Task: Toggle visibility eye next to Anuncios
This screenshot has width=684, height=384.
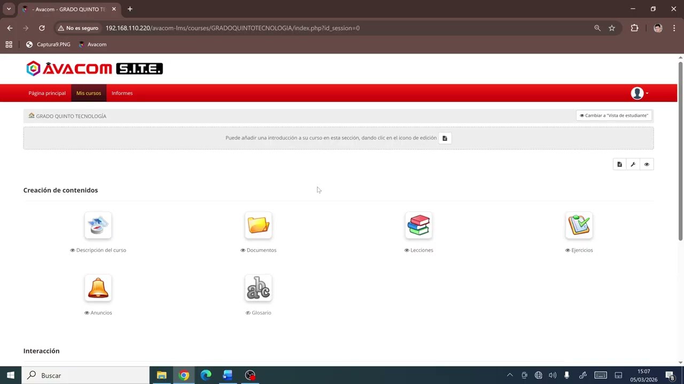Action: pos(87,313)
